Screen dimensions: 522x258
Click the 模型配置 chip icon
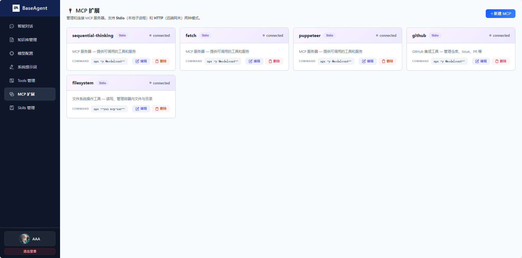pyautogui.click(x=12, y=53)
